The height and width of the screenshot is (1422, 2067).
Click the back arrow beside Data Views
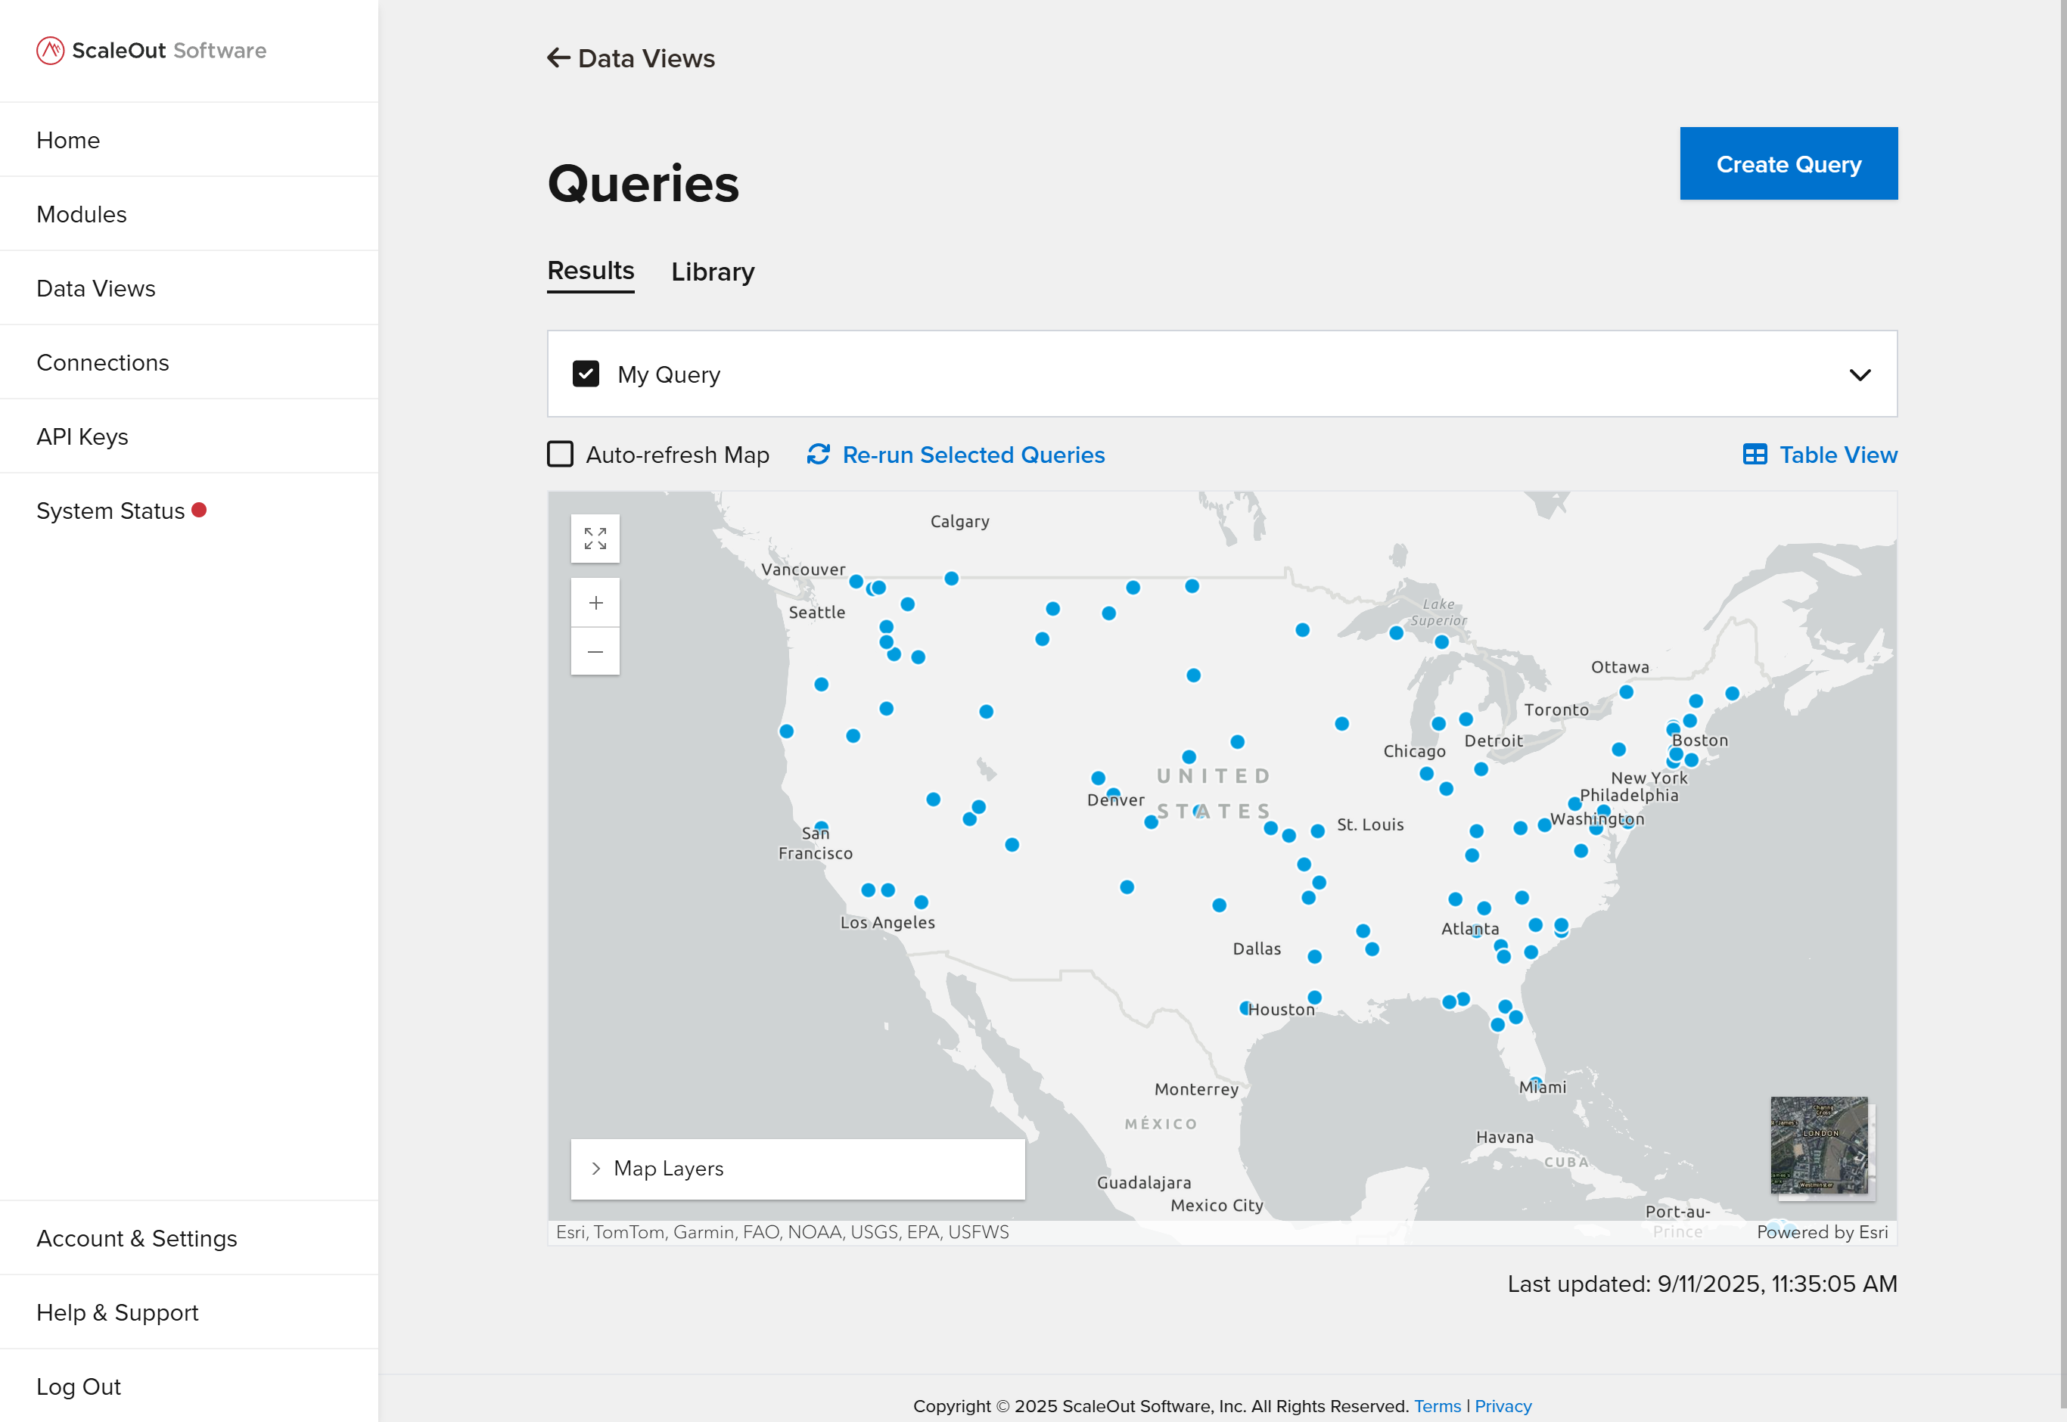coord(558,58)
